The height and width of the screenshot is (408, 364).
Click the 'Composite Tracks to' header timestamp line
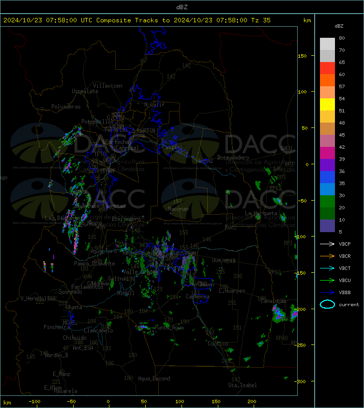(137, 20)
